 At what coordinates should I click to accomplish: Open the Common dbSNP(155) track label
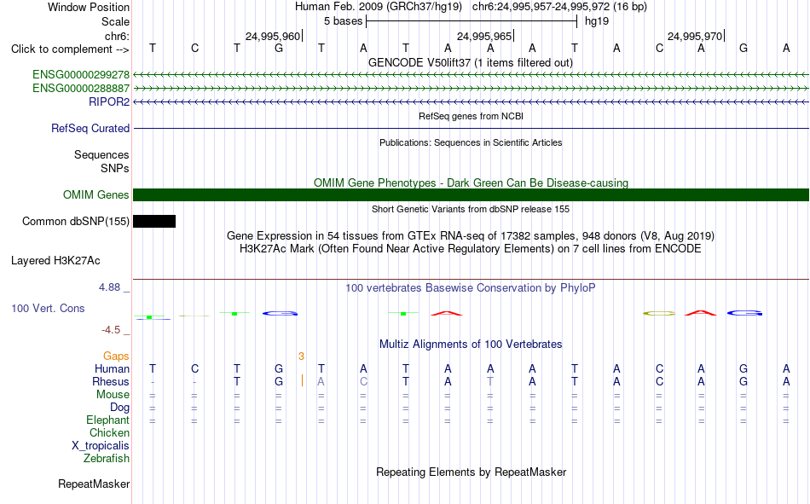pos(76,221)
